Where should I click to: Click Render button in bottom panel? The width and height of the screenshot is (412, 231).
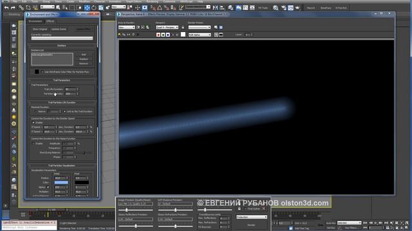pos(251,225)
